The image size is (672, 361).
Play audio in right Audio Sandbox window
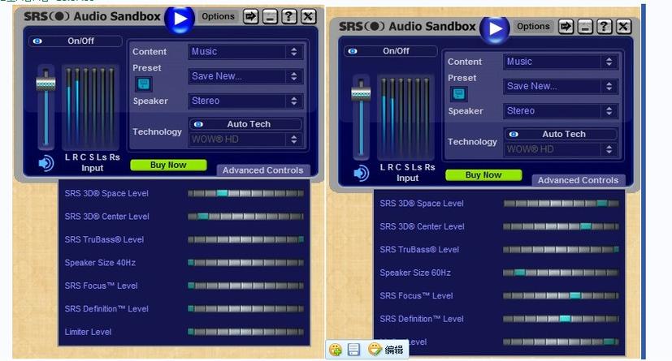click(x=495, y=29)
